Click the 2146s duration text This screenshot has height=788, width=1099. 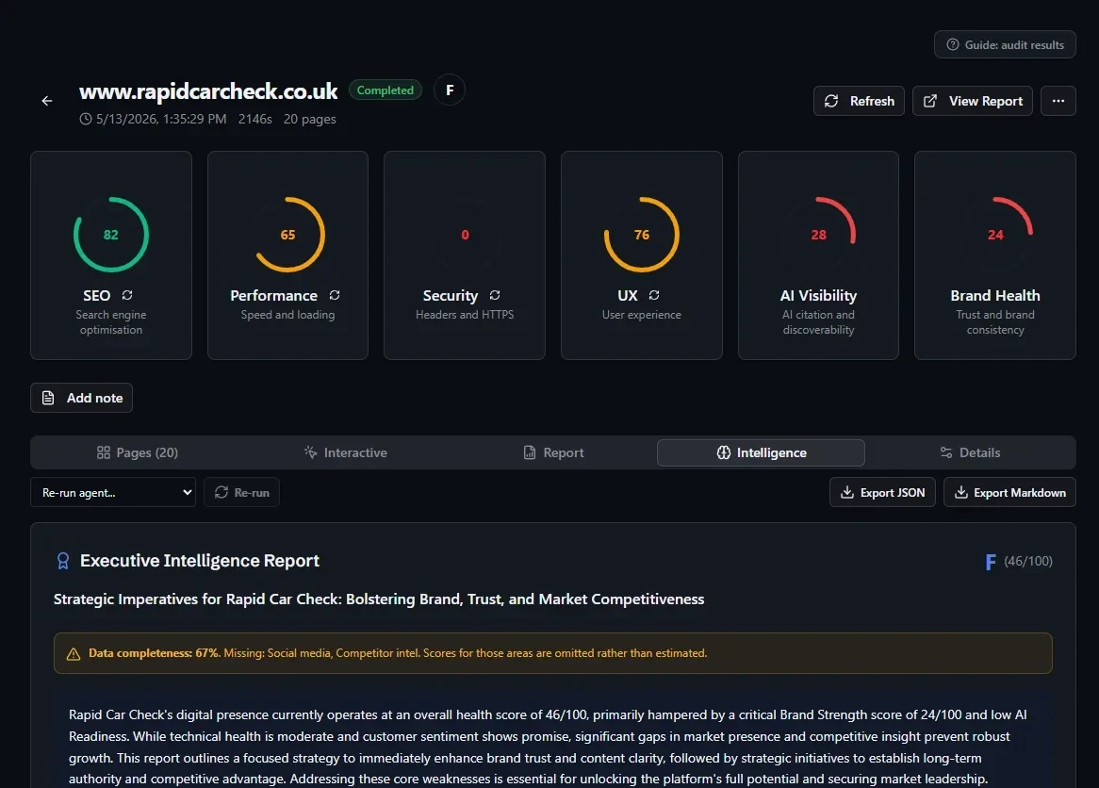tap(255, 119)
